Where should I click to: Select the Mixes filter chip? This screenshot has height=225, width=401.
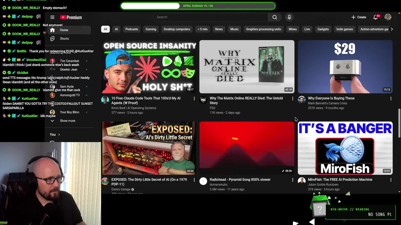pyautogui.click(x=293, y=29)
